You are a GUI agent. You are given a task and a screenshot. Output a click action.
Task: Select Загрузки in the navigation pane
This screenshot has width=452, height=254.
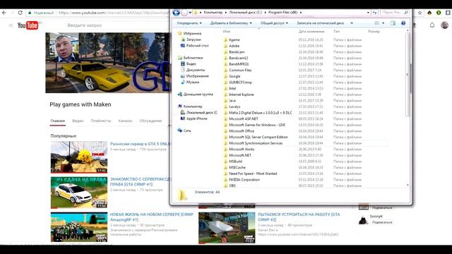194,40
